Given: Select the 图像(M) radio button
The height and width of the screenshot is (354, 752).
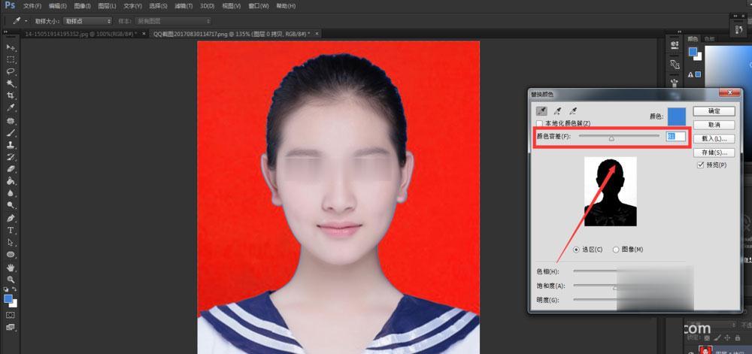Looking at the screenshot, I should tap(616, 250).
